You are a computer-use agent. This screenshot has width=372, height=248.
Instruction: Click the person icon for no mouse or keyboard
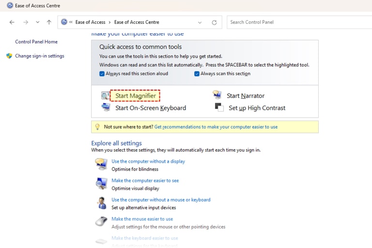(x=101, y=203)
